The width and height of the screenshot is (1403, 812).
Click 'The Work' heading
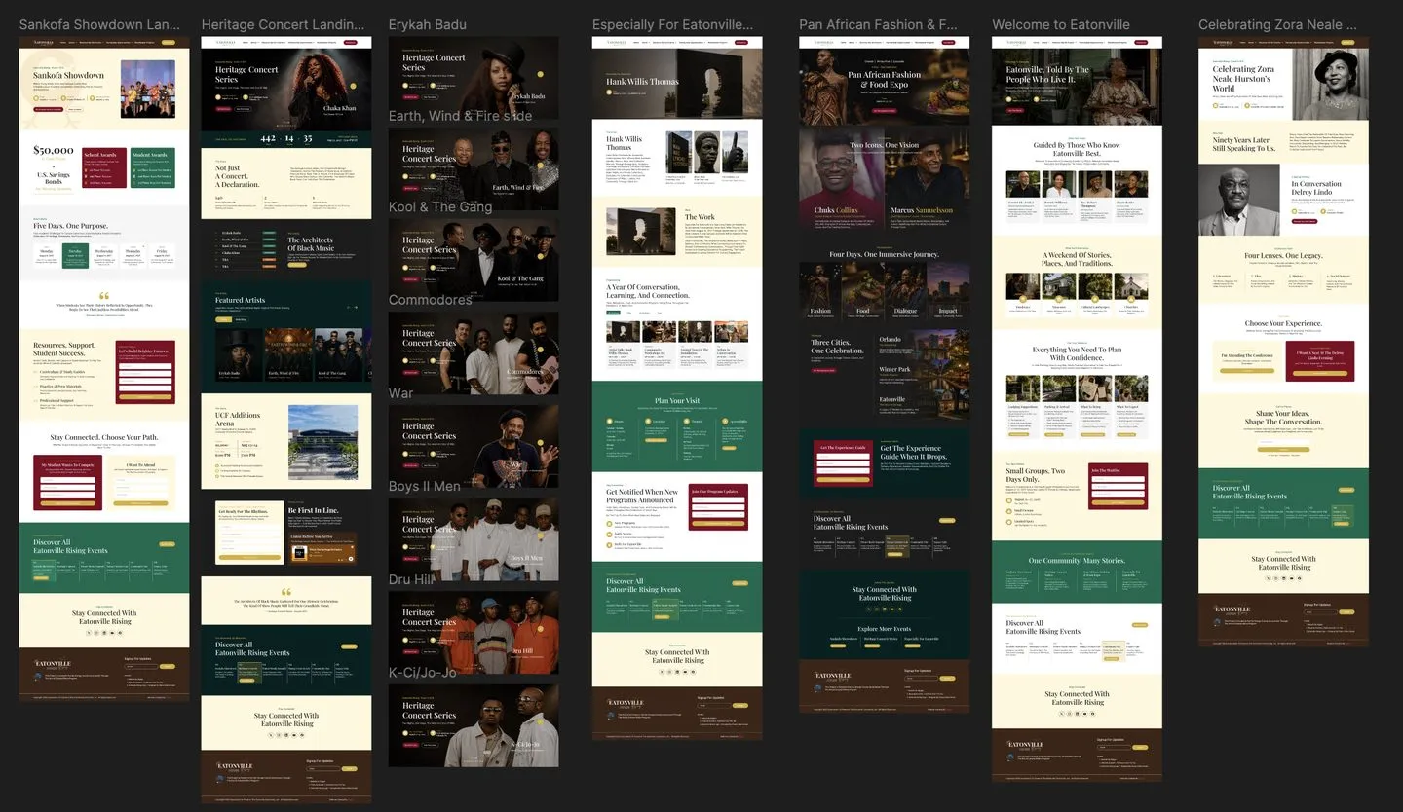(x=700, y=217)
